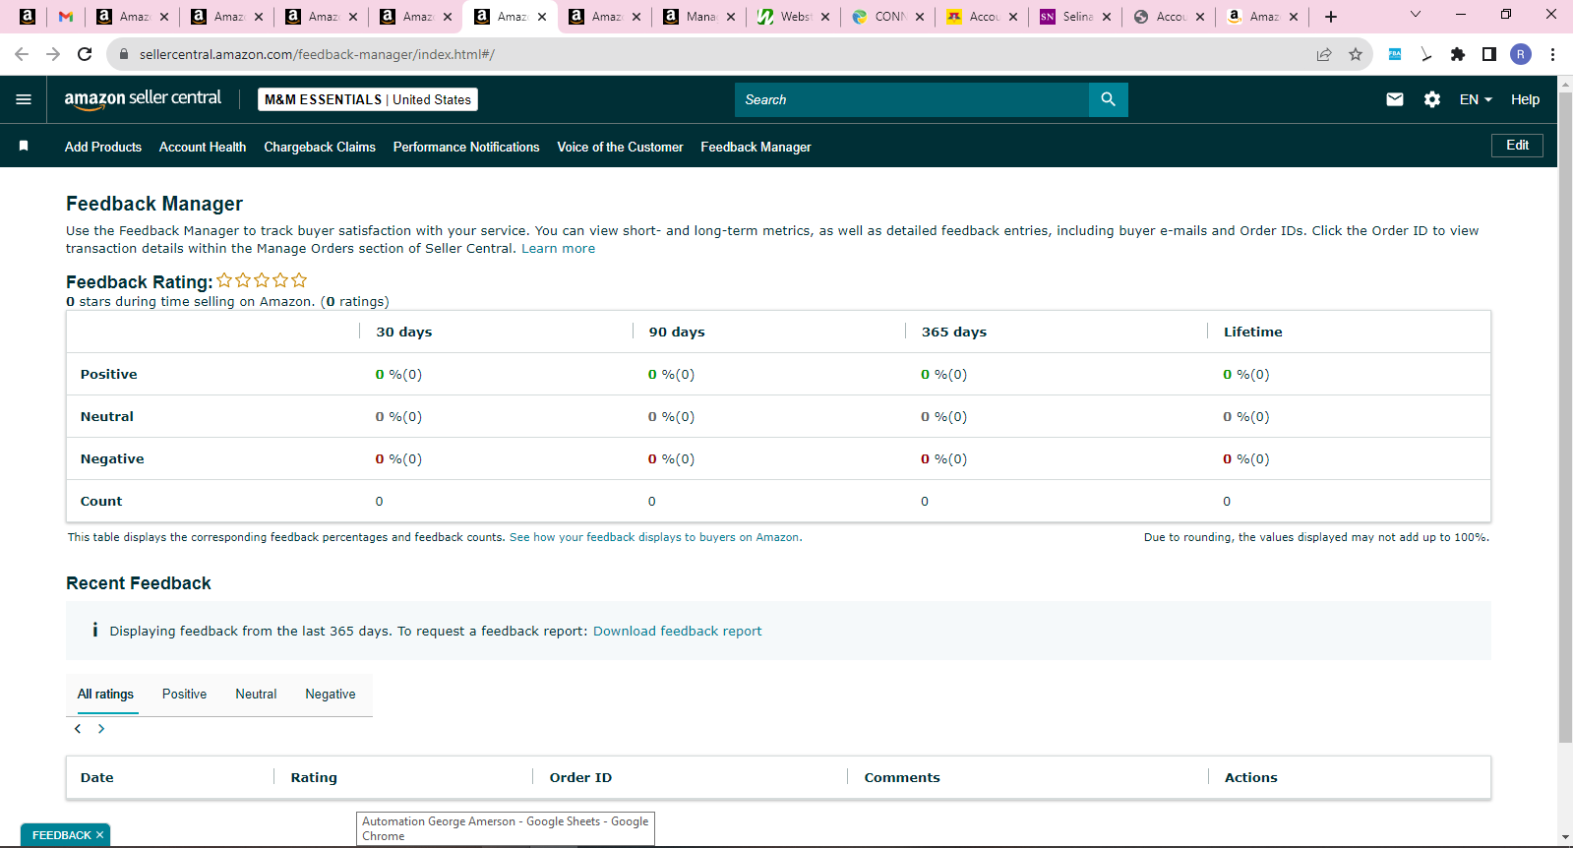Screen dimensions: 1573x848
Task: Open Chargeback Claims page
Action: [x=320, y=147]
